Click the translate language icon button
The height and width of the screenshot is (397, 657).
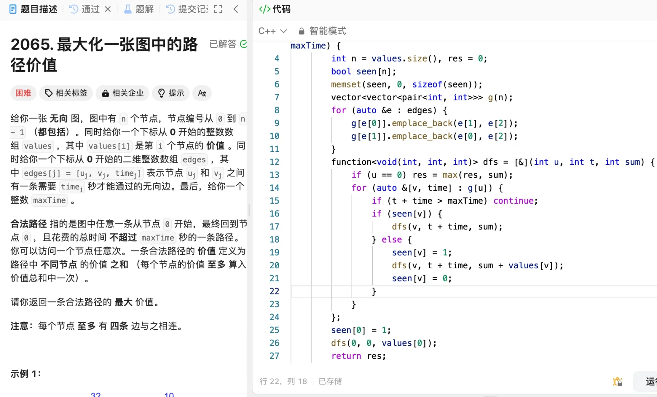pos(202,93)
